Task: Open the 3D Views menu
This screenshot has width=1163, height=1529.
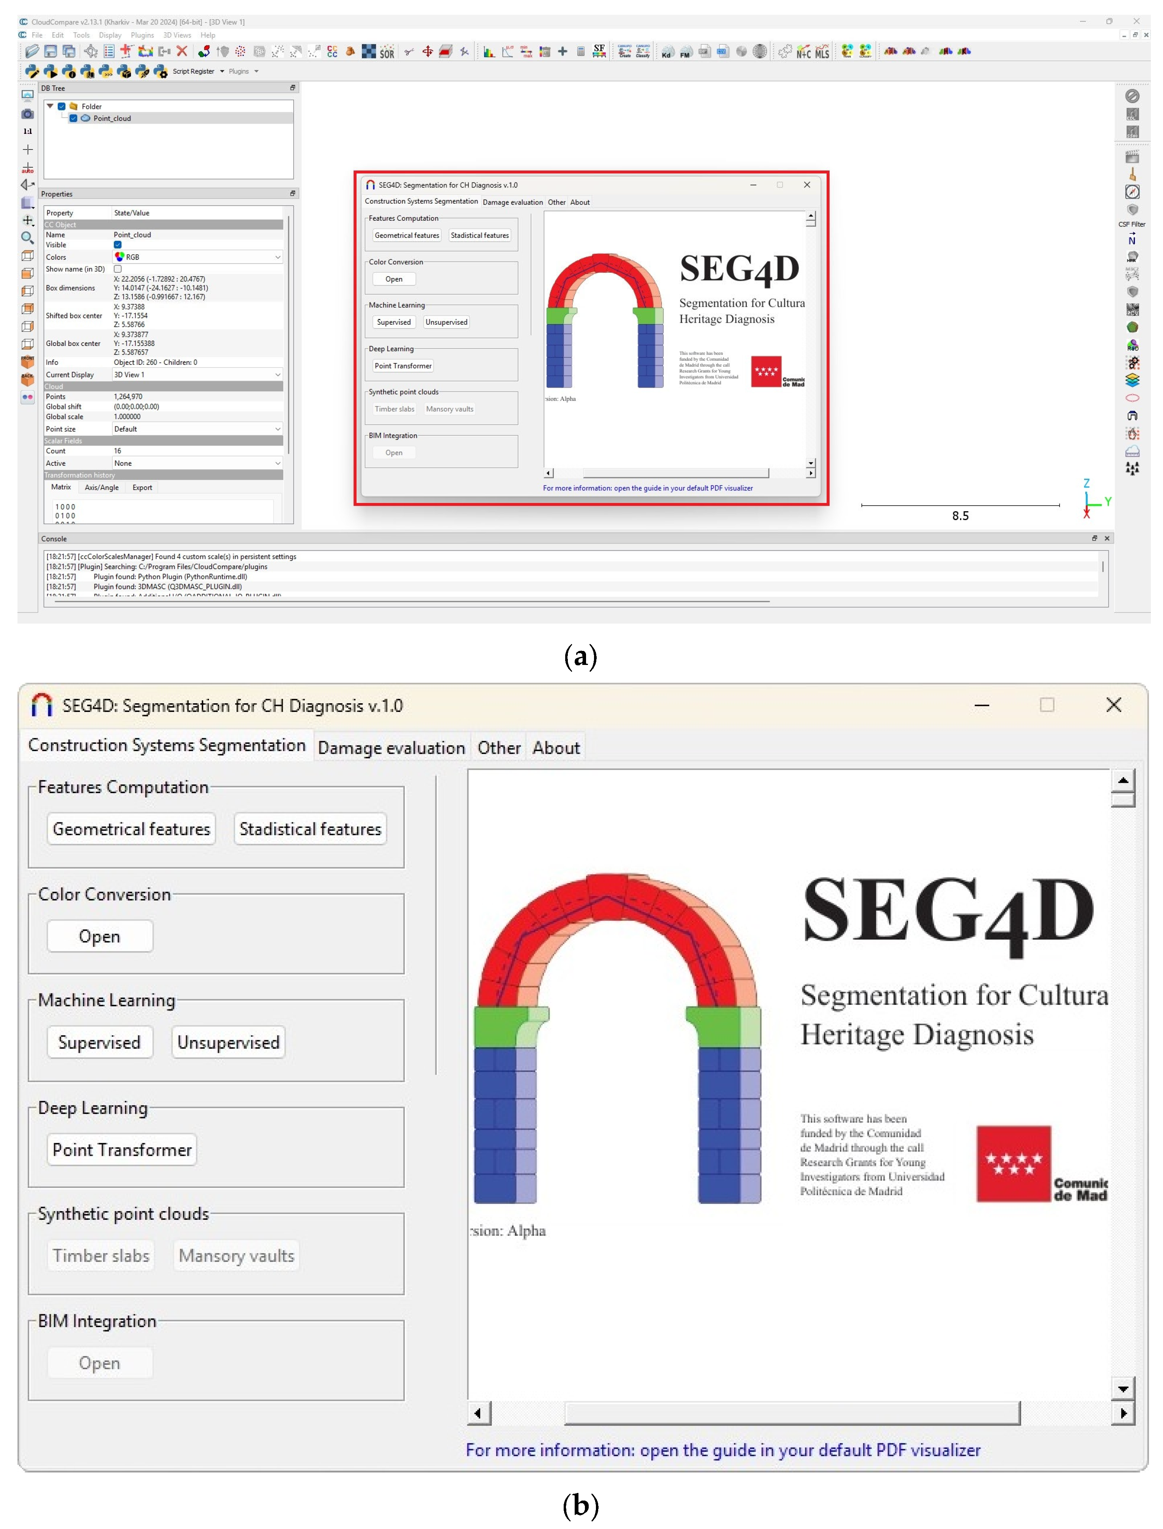Action: click(176, 35)
